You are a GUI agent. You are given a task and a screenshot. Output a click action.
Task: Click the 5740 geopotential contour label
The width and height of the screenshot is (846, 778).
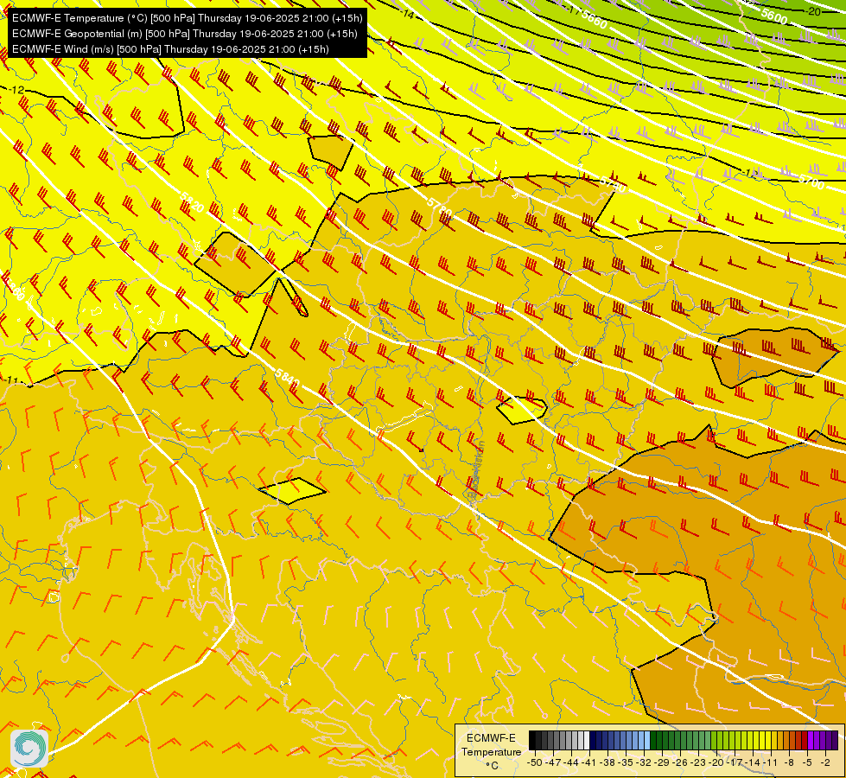[x=613, y=183]
